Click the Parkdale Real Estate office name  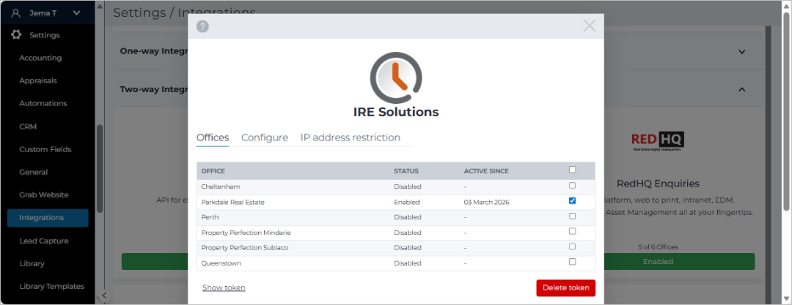click(233, 202)
